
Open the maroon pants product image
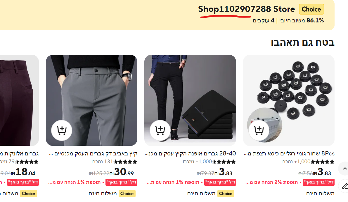(19, 100)
